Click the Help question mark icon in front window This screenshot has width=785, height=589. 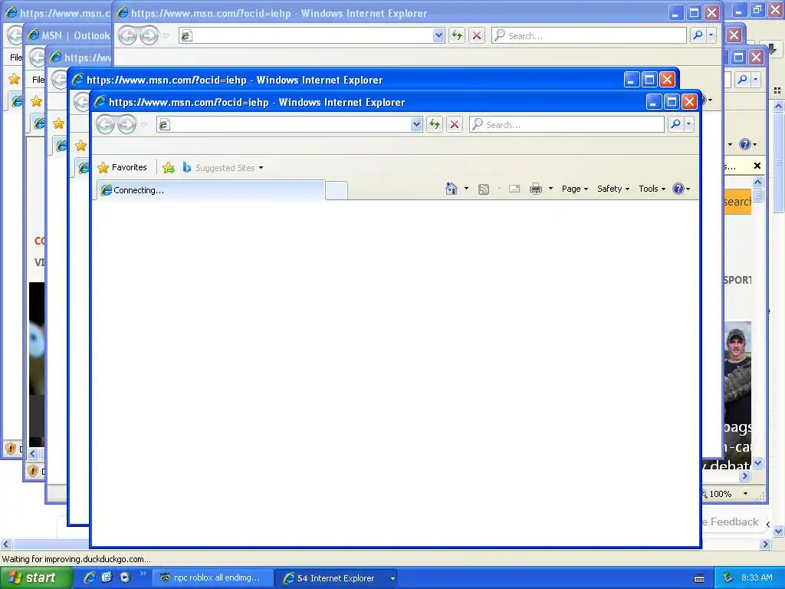(x=678, y=189)
